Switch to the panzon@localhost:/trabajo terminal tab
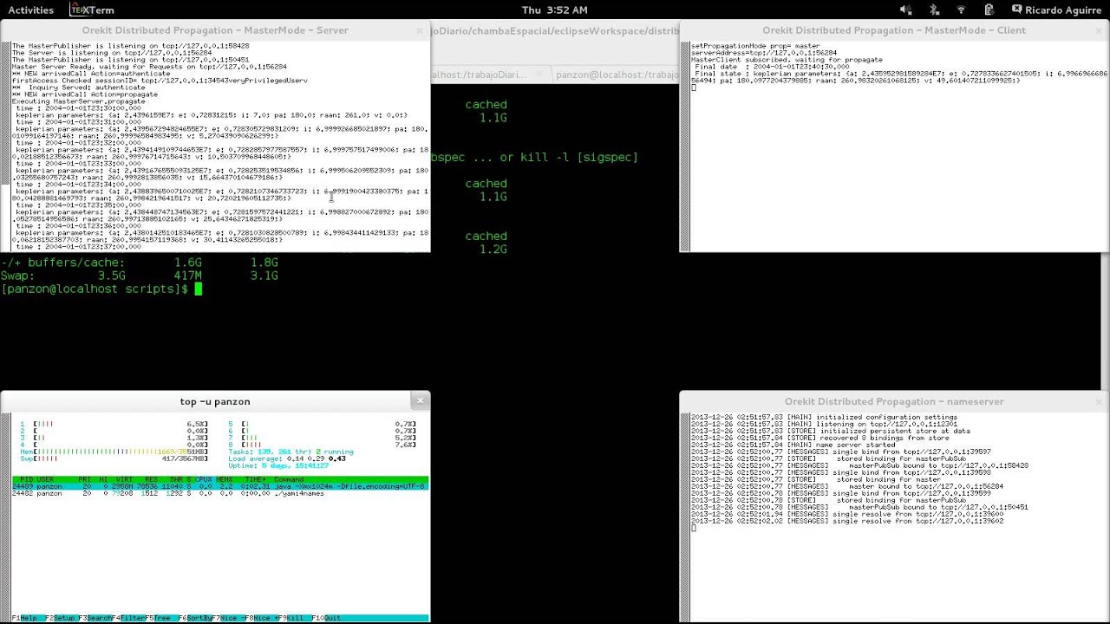Image resolution: width=1110 pixels, height=624 pixels. [616, 75]
